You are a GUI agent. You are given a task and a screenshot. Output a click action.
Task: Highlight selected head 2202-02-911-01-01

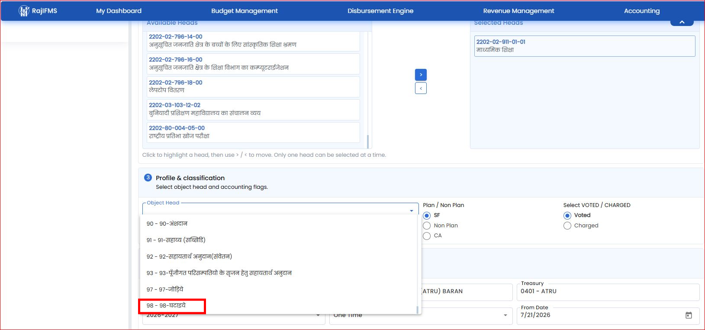tap(585, 46)
